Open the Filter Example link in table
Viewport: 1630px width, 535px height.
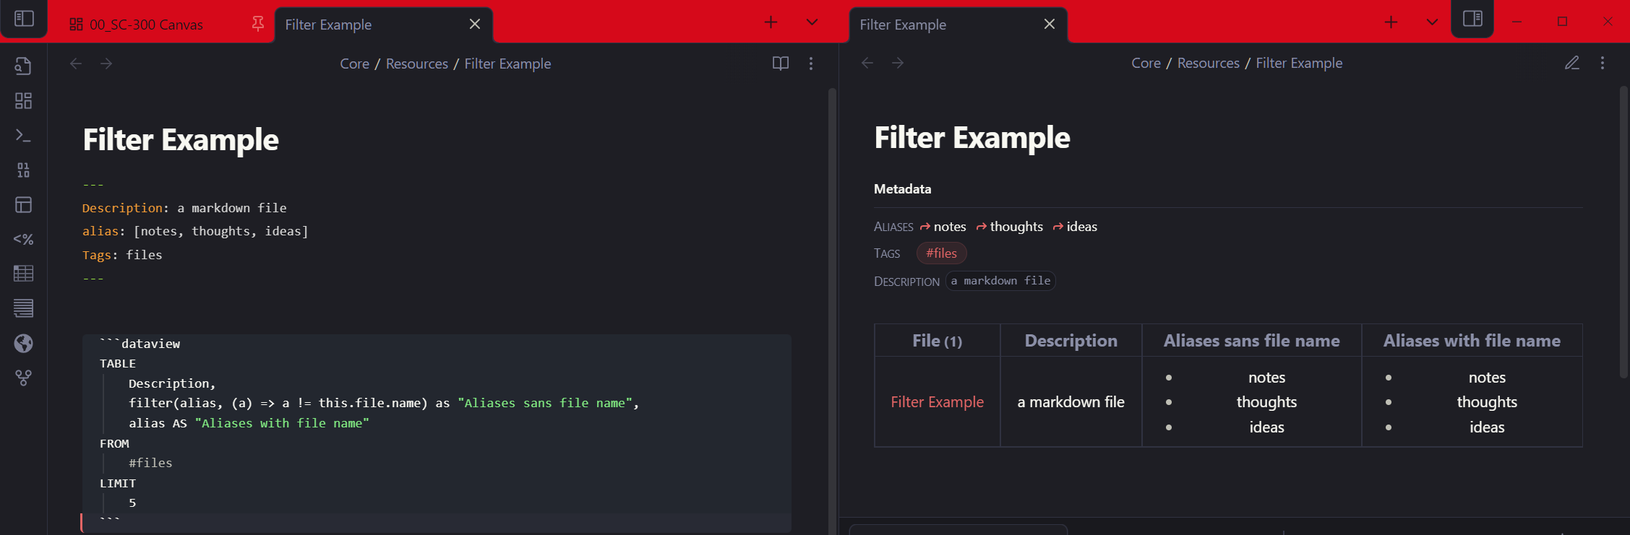937,402
